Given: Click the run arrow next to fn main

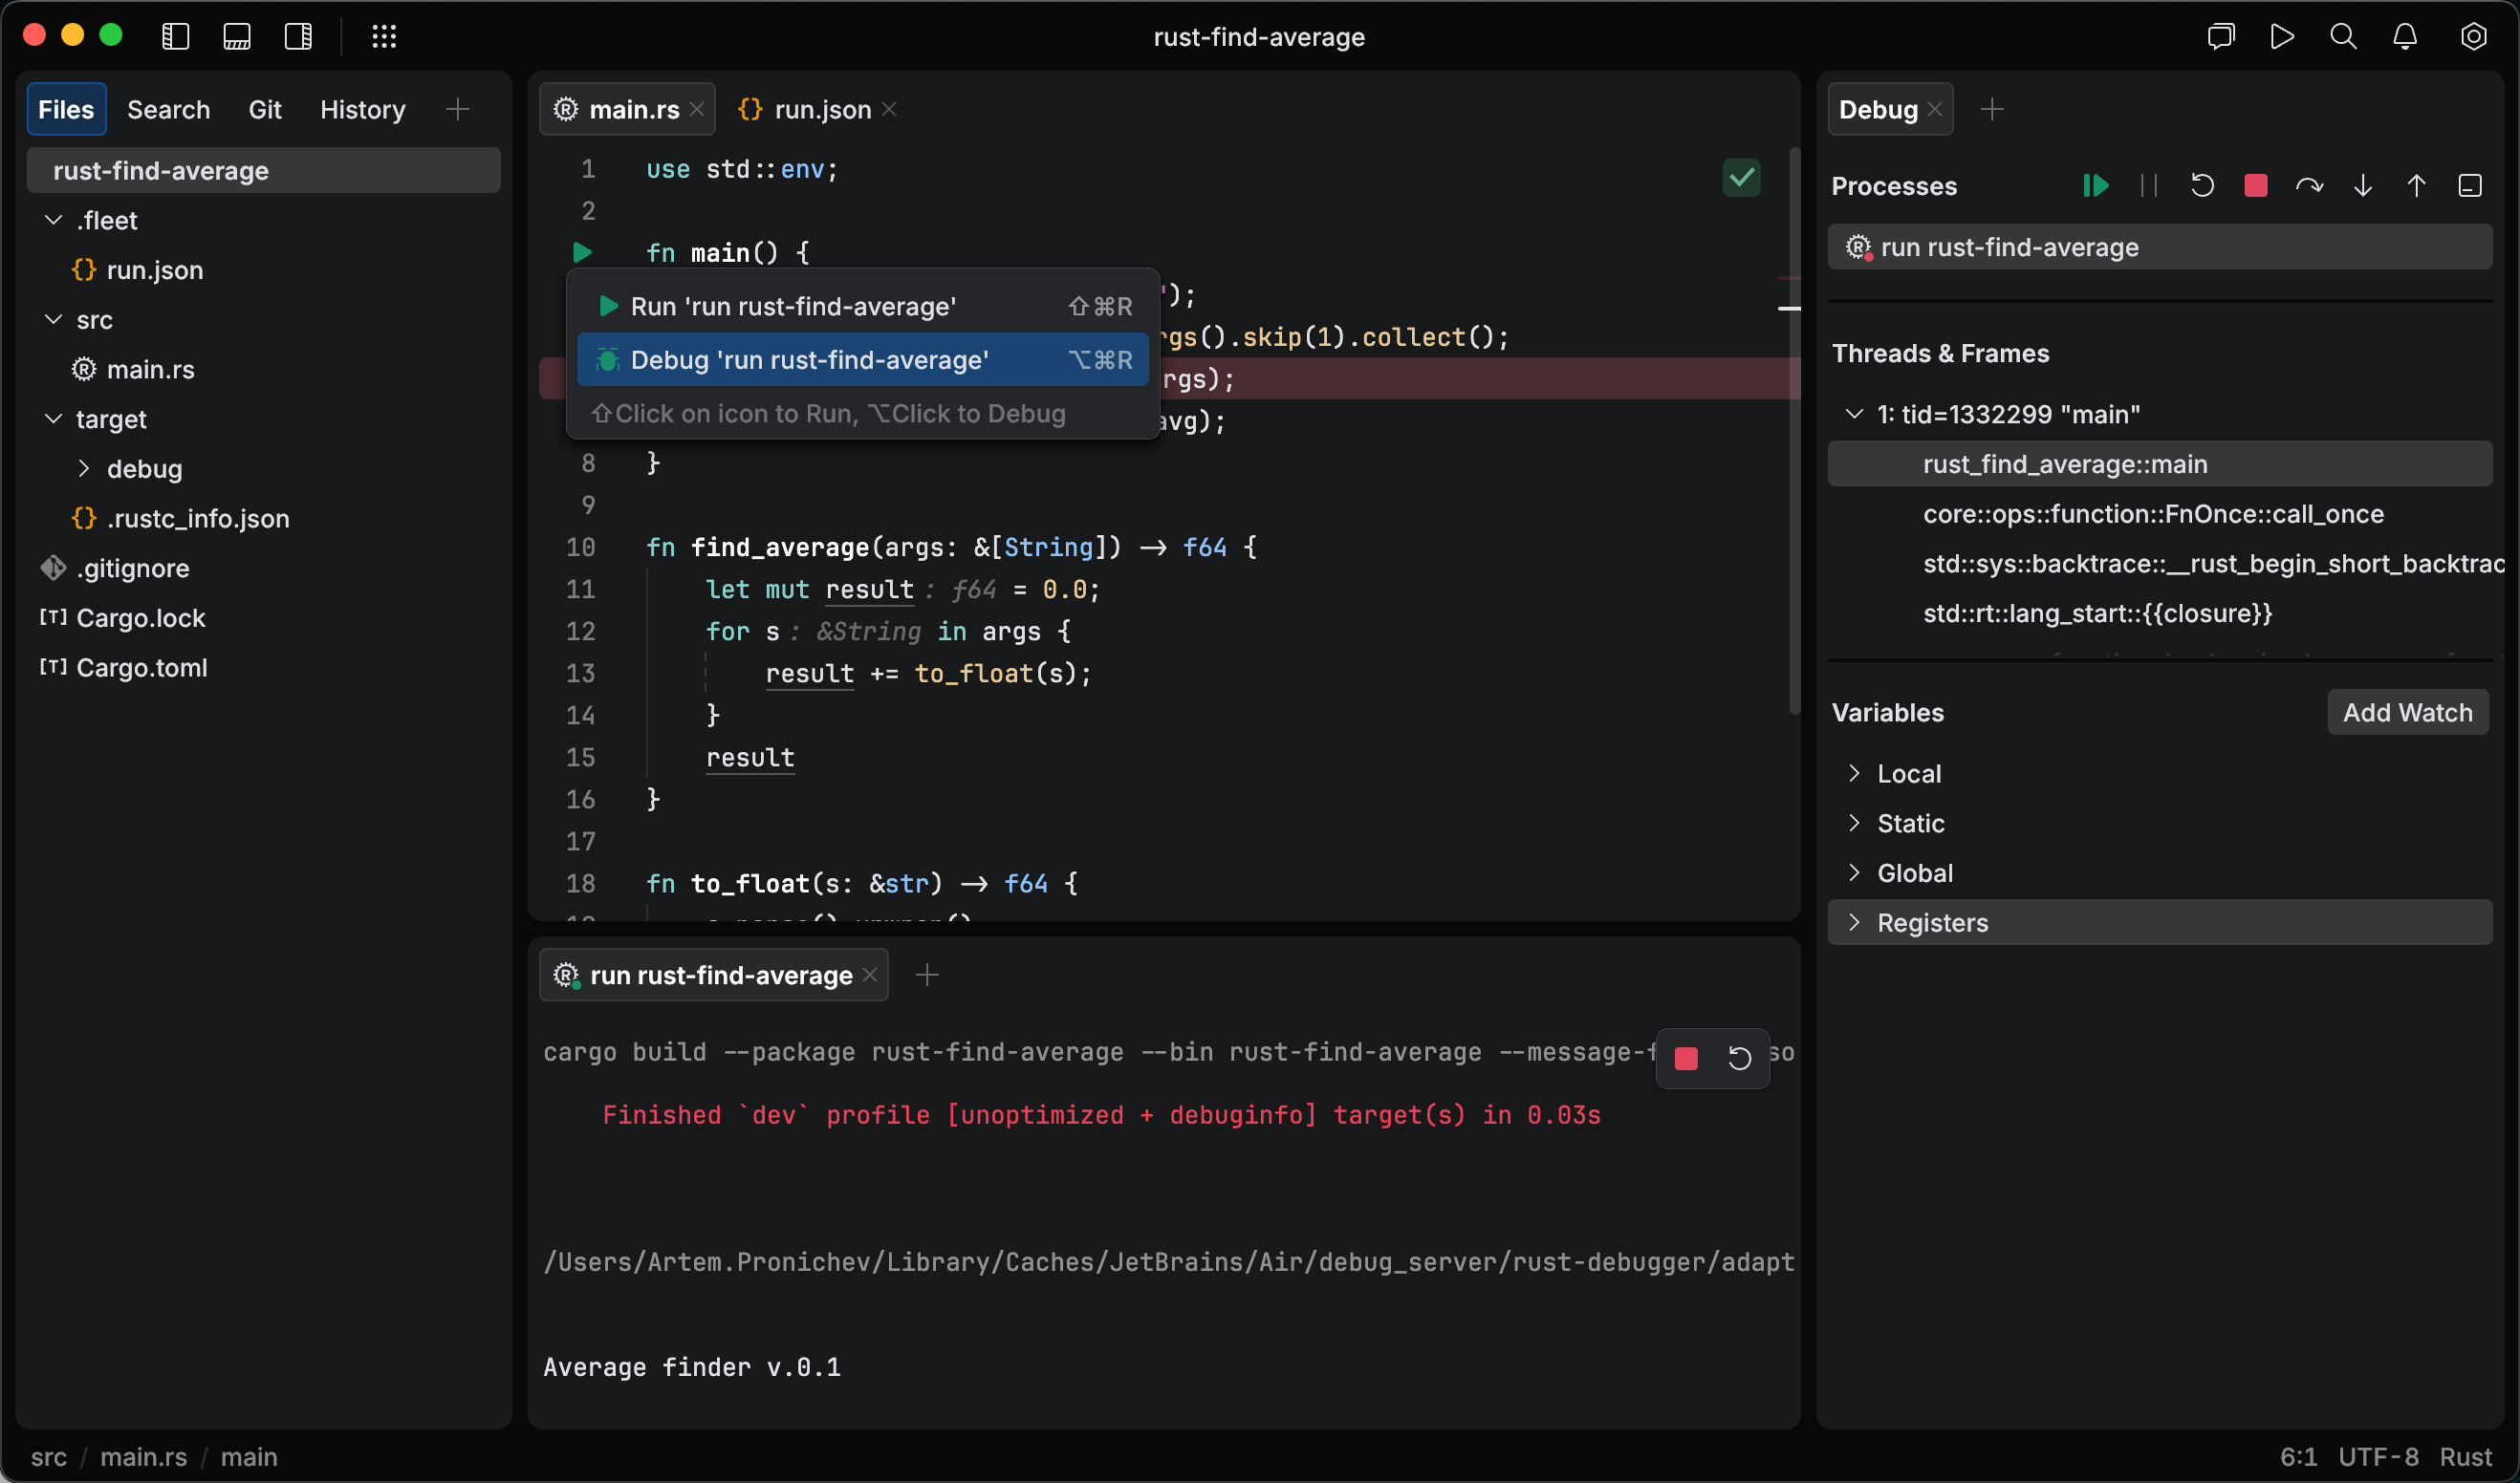Looking at the screenshot, I should tap(583, 252).
